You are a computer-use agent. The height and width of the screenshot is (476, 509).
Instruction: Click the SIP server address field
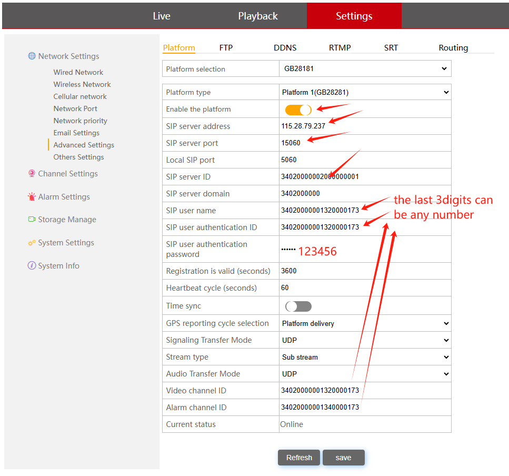363,126
